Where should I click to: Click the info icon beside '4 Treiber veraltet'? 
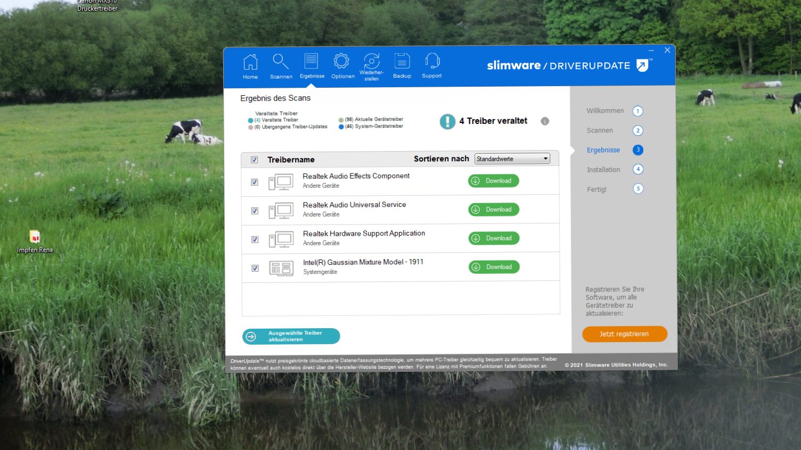(545, 121)
